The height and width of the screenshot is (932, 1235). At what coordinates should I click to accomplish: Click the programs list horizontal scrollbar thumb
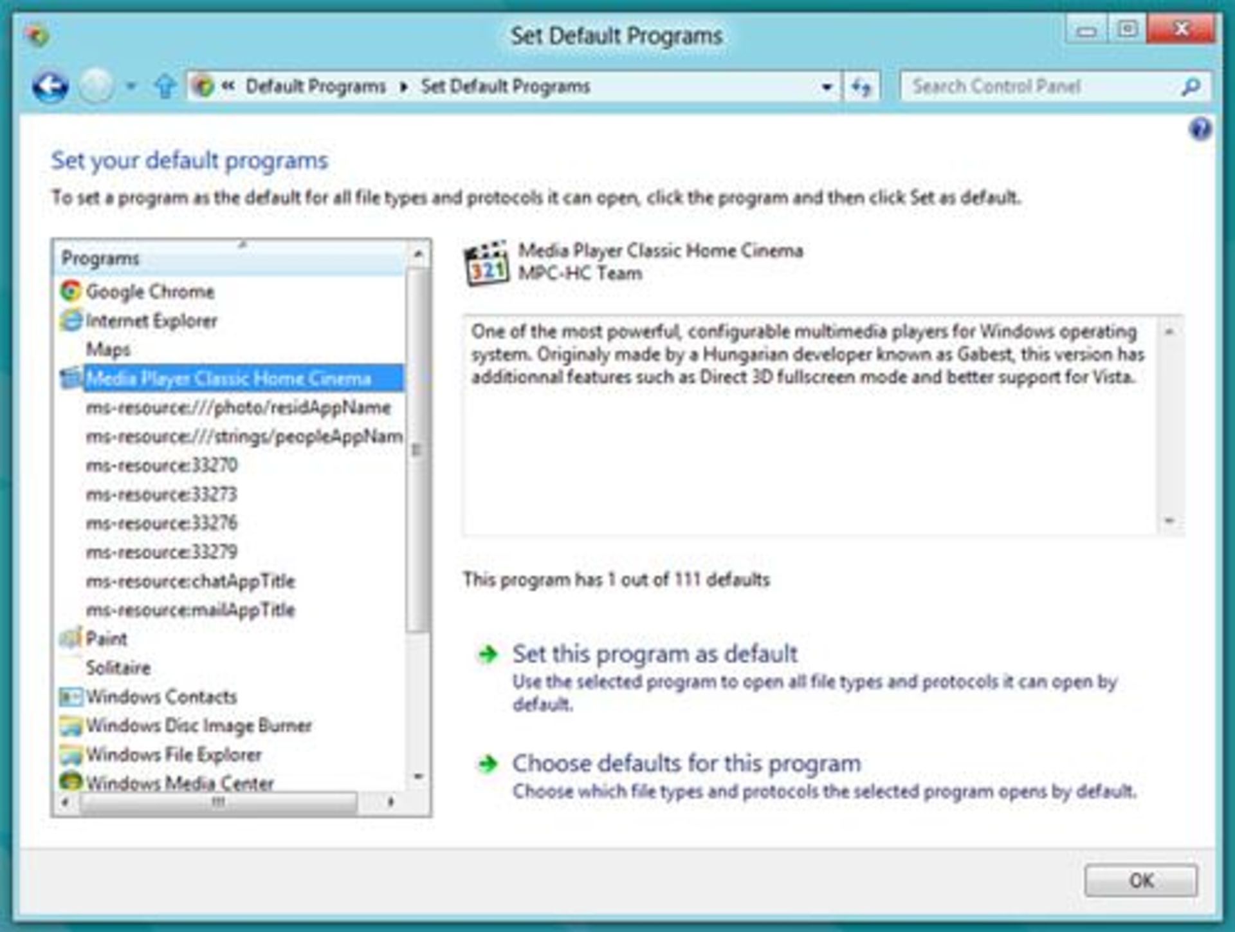coord(219,803)
